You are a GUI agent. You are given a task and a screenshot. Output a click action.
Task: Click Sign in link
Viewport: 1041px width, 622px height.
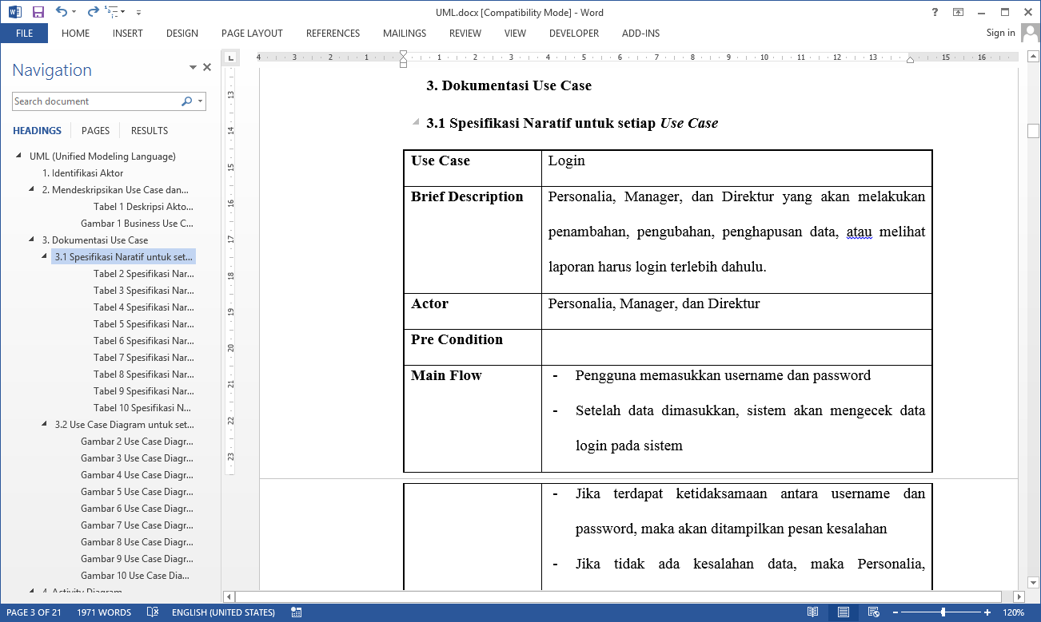[x=1000, y=33]
